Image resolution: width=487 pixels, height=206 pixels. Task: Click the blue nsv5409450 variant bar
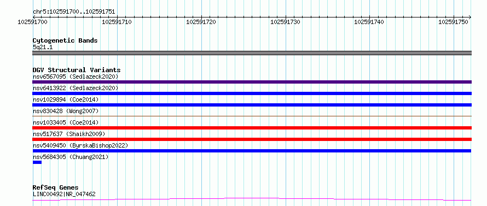click(x=252, y=151)
